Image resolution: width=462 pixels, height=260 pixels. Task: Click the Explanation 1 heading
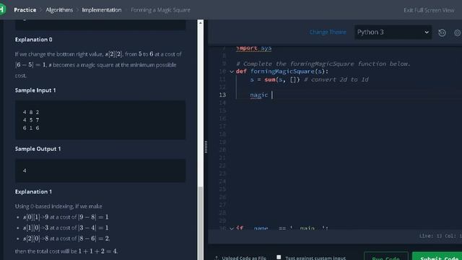coord(34,191)
